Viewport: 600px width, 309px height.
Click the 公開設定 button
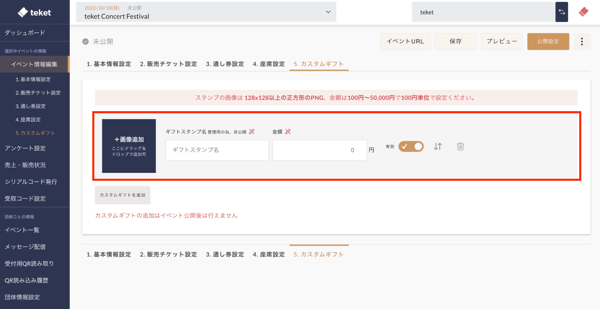pos(548,41)
